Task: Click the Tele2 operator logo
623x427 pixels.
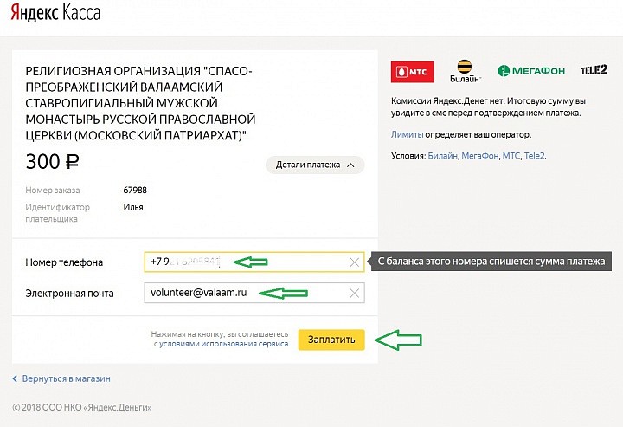Action: 594,70
